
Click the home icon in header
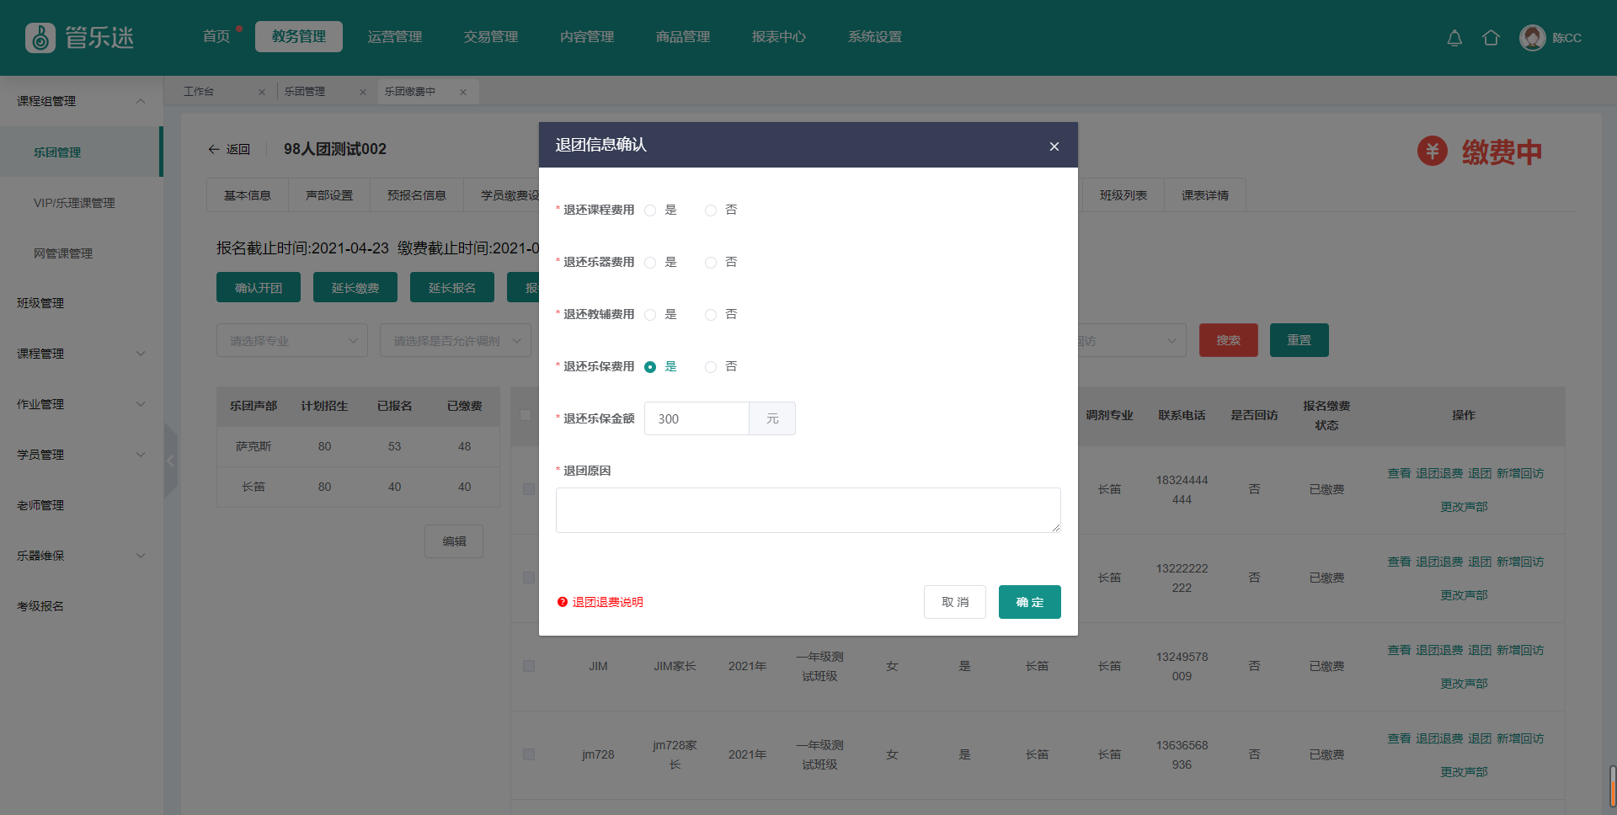pos(1491,38)
